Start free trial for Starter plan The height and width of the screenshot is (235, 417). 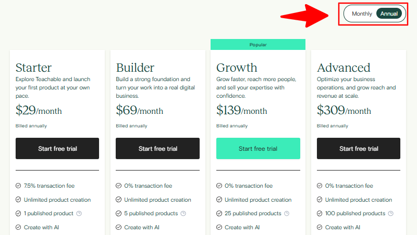coord(57,149)
